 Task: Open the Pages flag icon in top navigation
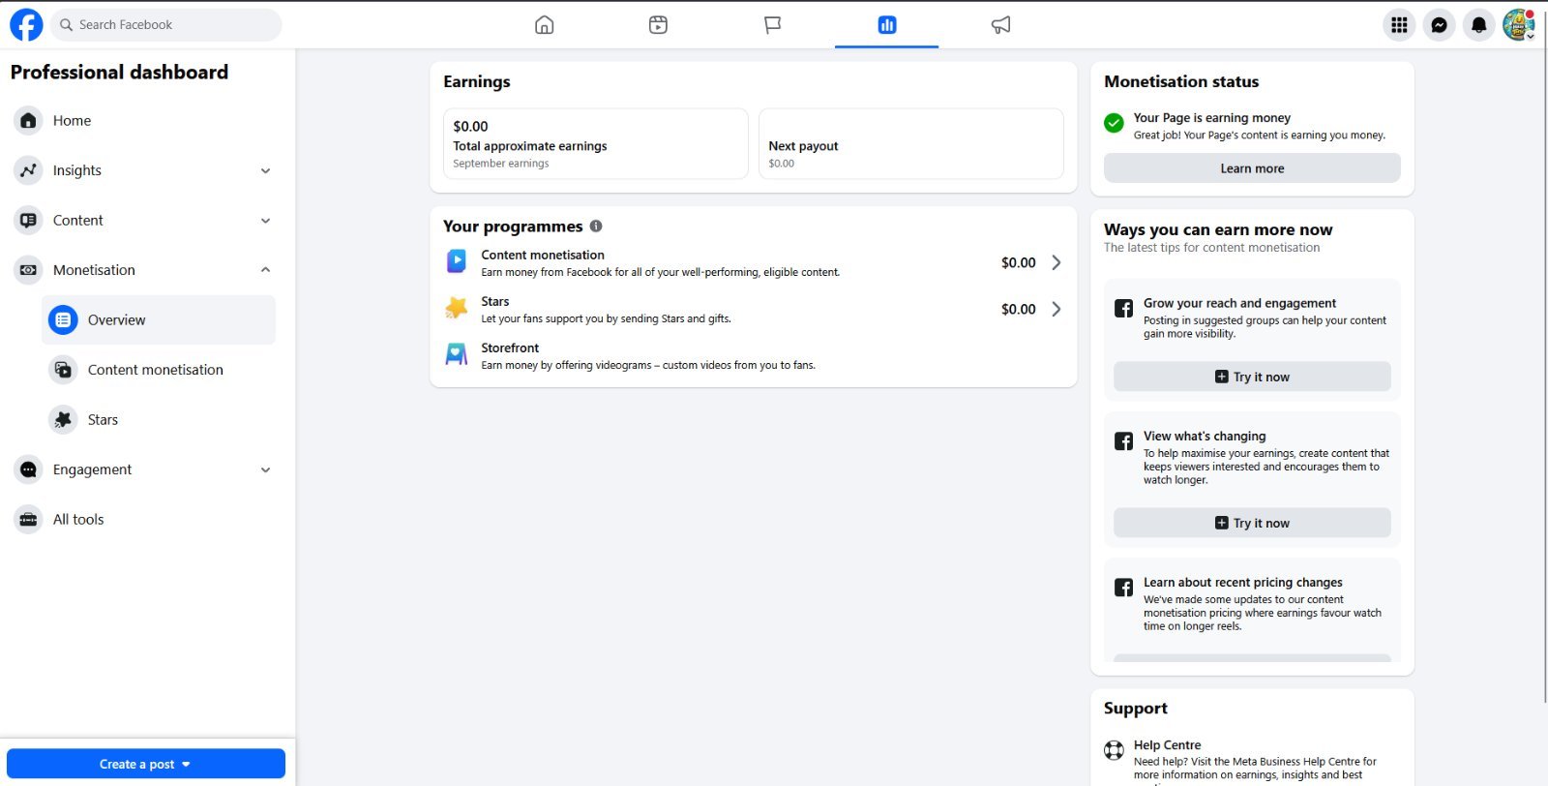pos(772,25)
